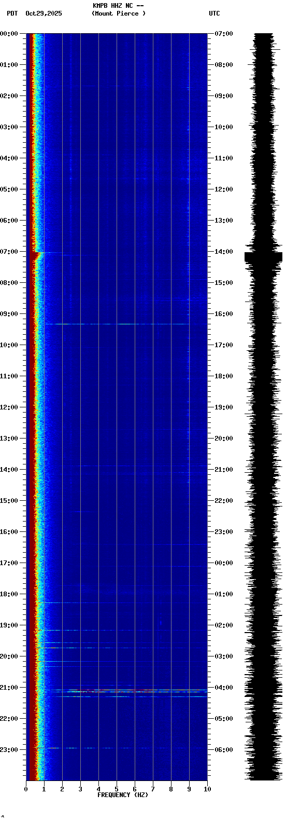Viewport: 286px width, 822px height.
Task: Select the PDT-axis "03:00" time label
Action: [9, 127]
